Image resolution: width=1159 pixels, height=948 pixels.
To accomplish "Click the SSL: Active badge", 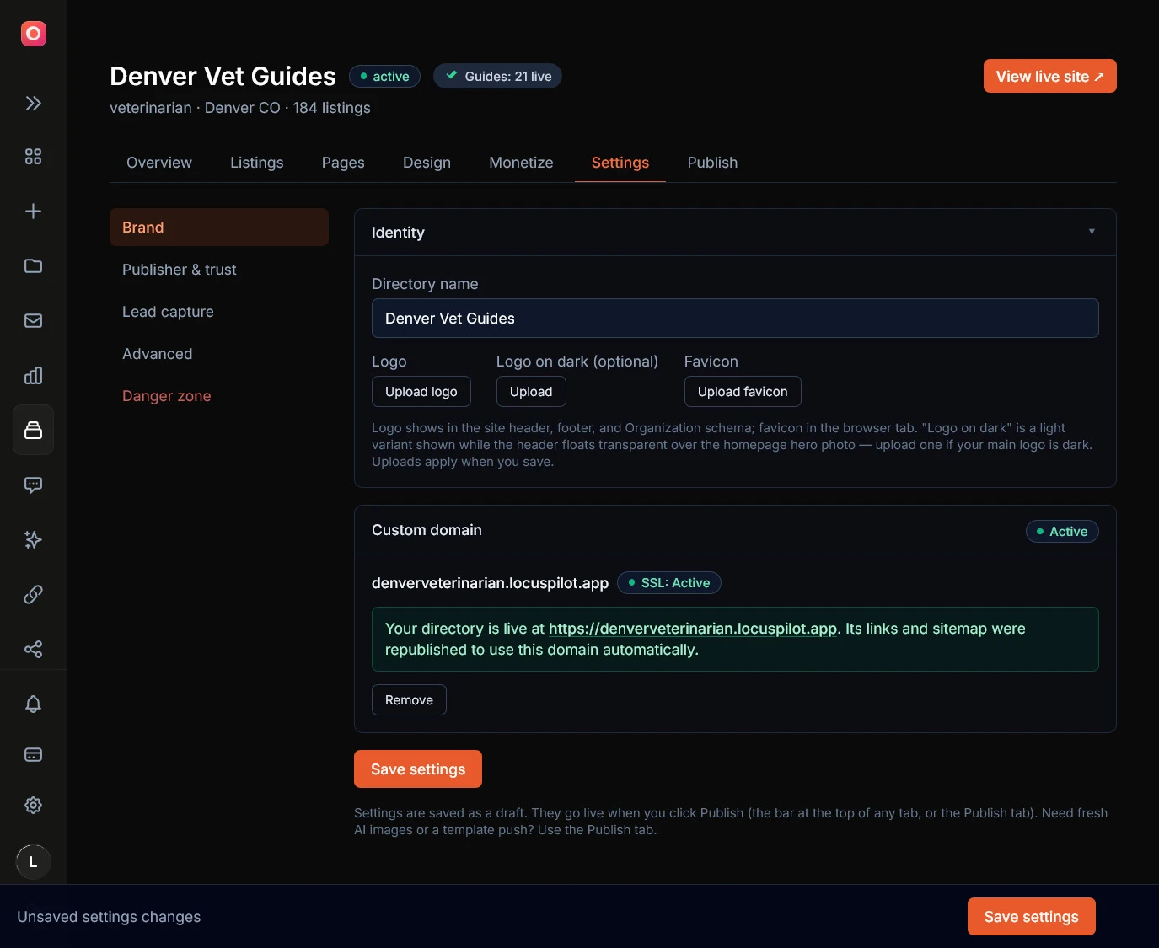I will [x=669, y=583].
